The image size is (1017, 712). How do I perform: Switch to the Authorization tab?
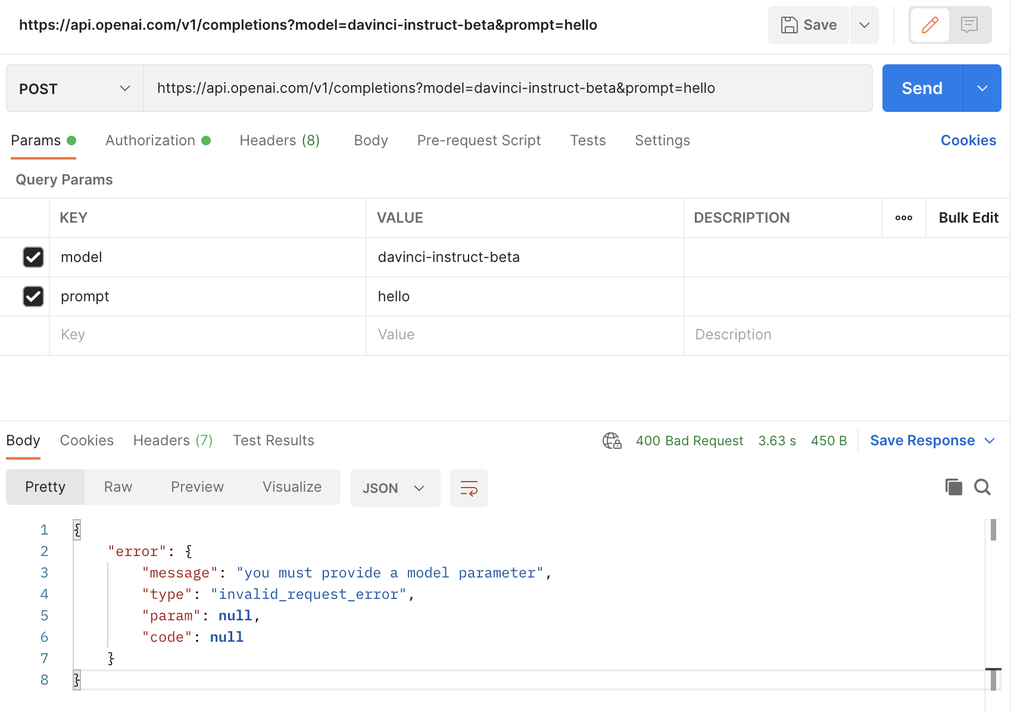point(158,140)
